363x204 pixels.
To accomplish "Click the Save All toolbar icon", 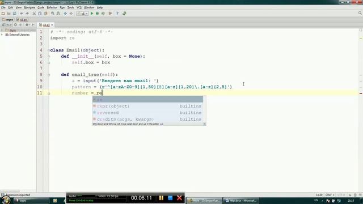I will coord(9,14).
